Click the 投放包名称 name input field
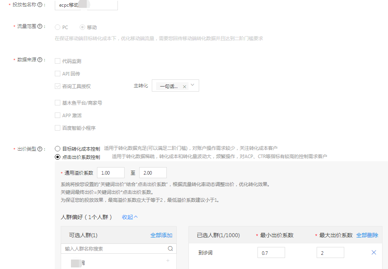Viewport: 388px width, 269px height. pos(86,5)
